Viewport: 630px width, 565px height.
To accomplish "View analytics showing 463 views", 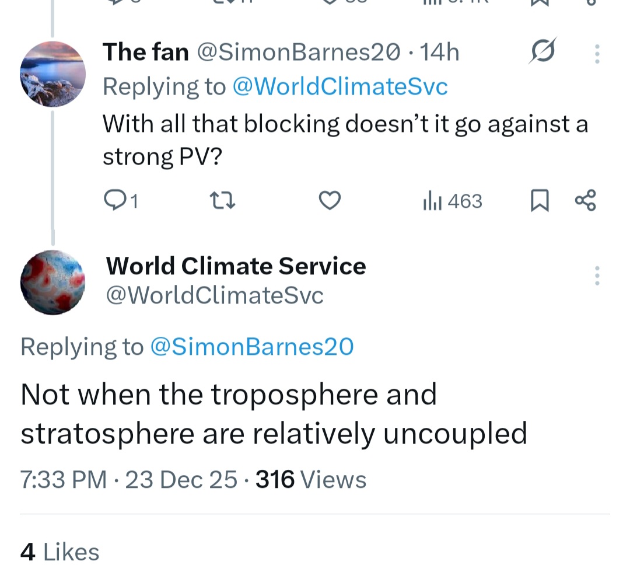I will pyautogui.click(x=452, y=201).
